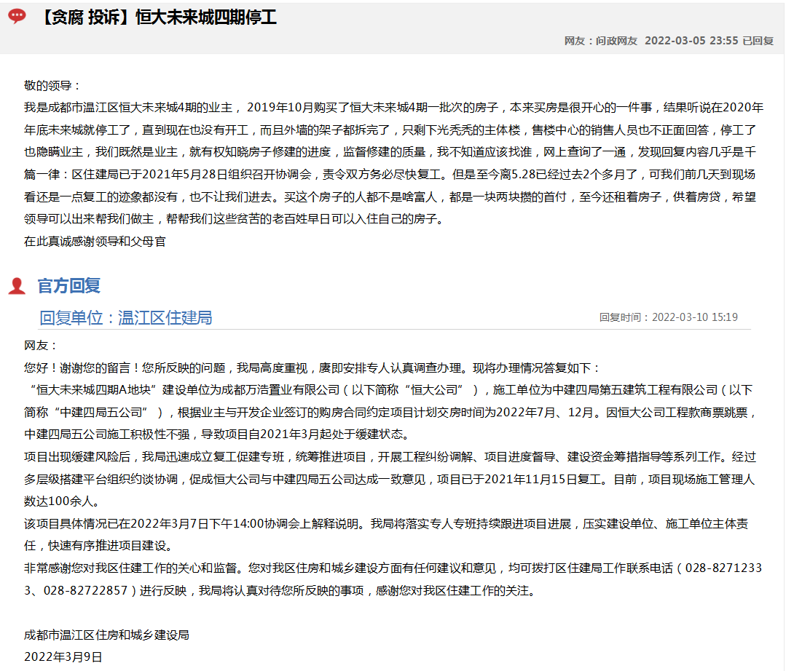Click the signature 成都市温江区住房和城乡建设局
Image resolution: width=786 pixels, height=671 pixels.
point(106,635)
